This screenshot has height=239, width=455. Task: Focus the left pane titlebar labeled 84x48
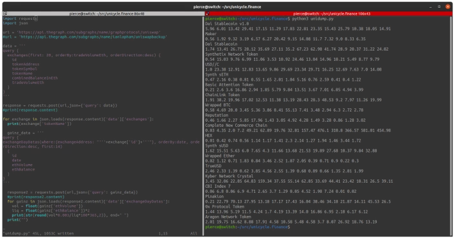[x=103, y=13]
